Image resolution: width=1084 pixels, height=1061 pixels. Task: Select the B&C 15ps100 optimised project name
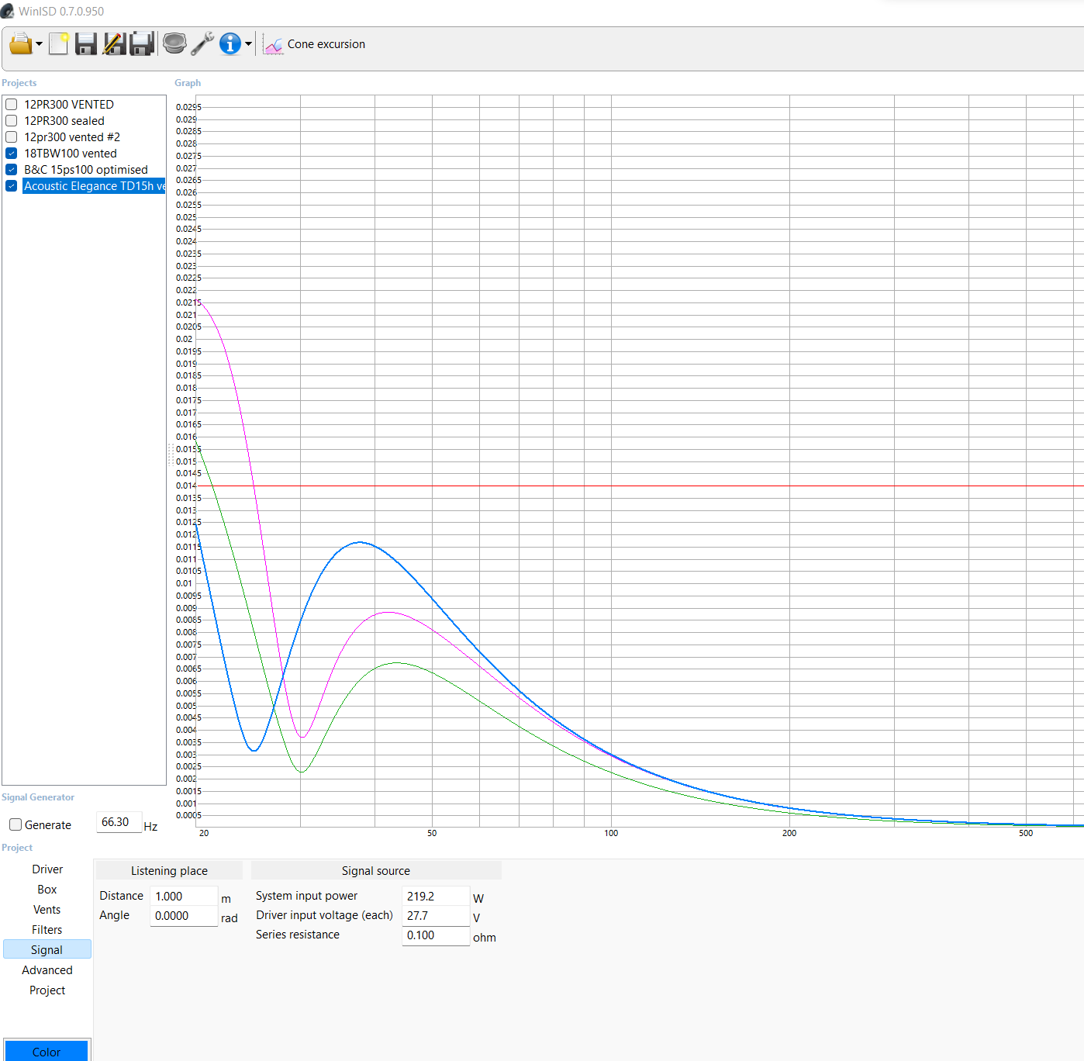pos(86,169)
